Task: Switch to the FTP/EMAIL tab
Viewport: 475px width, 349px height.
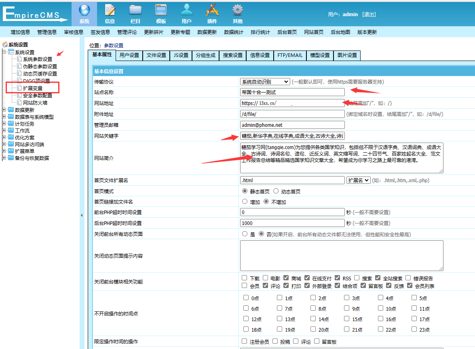Action: 289,55
